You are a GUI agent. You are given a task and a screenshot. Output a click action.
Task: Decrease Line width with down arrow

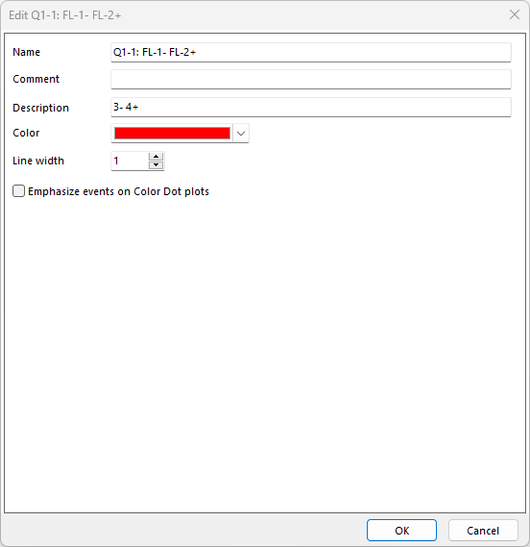coord(157,165)
